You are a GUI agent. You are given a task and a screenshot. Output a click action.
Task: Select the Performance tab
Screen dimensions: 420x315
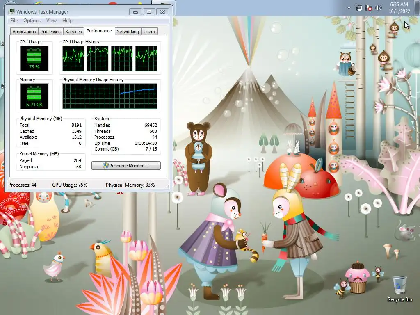(99, 31)
